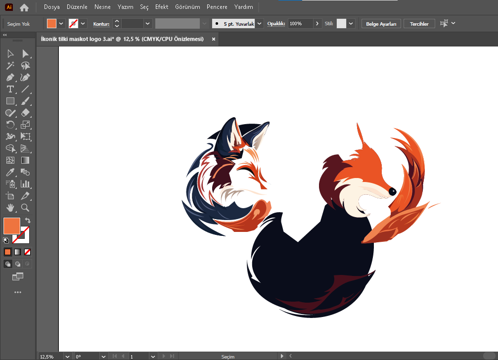Select the Zoom magnifier tool
This screenshot has height=360, width=498.
(25, 208)
